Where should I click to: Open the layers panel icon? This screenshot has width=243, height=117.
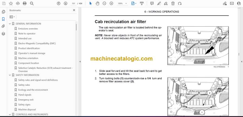click(x=3, y=34)
